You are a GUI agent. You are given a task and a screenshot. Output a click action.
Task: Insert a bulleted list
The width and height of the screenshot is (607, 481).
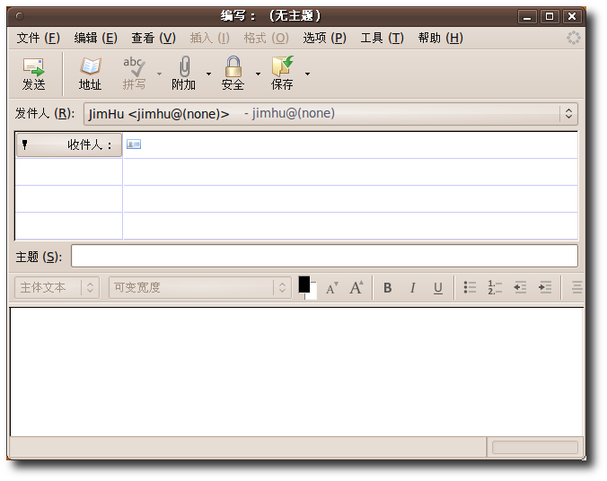coord(470,287)
